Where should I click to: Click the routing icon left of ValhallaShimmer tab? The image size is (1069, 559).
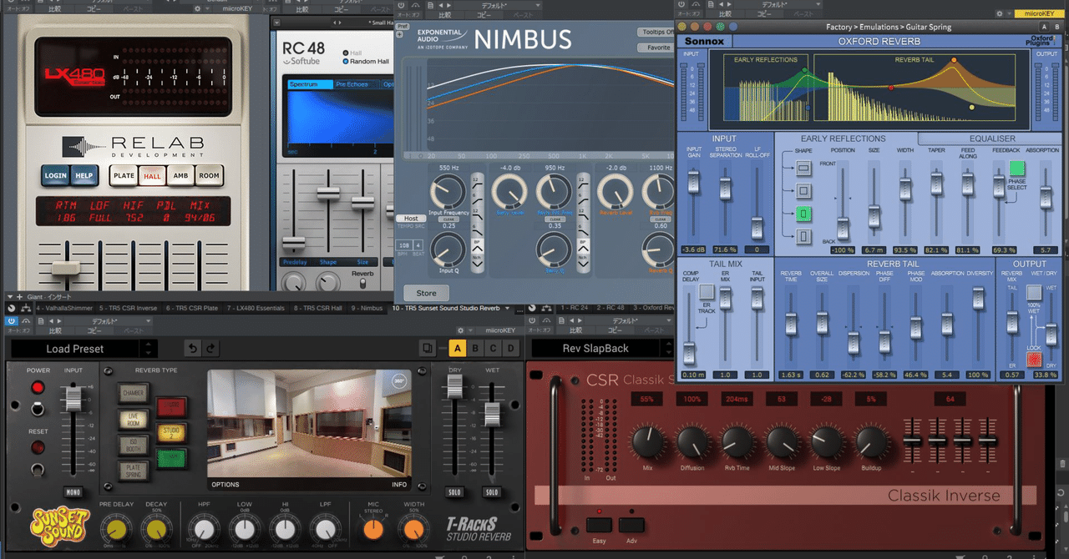coord(27,308)
